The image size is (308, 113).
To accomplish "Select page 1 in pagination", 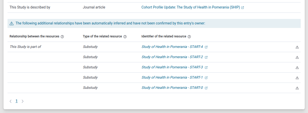I will [17, 101].
